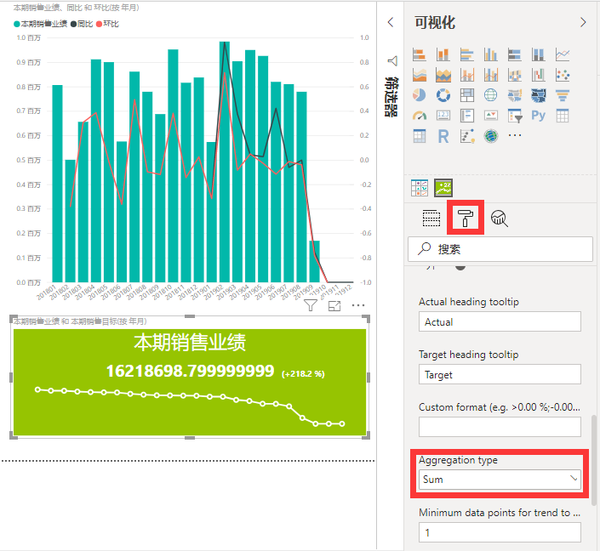Click the 16218698.799999999 KPI value
This screenshot has width=600, height=551.
[x=190, y=371]
